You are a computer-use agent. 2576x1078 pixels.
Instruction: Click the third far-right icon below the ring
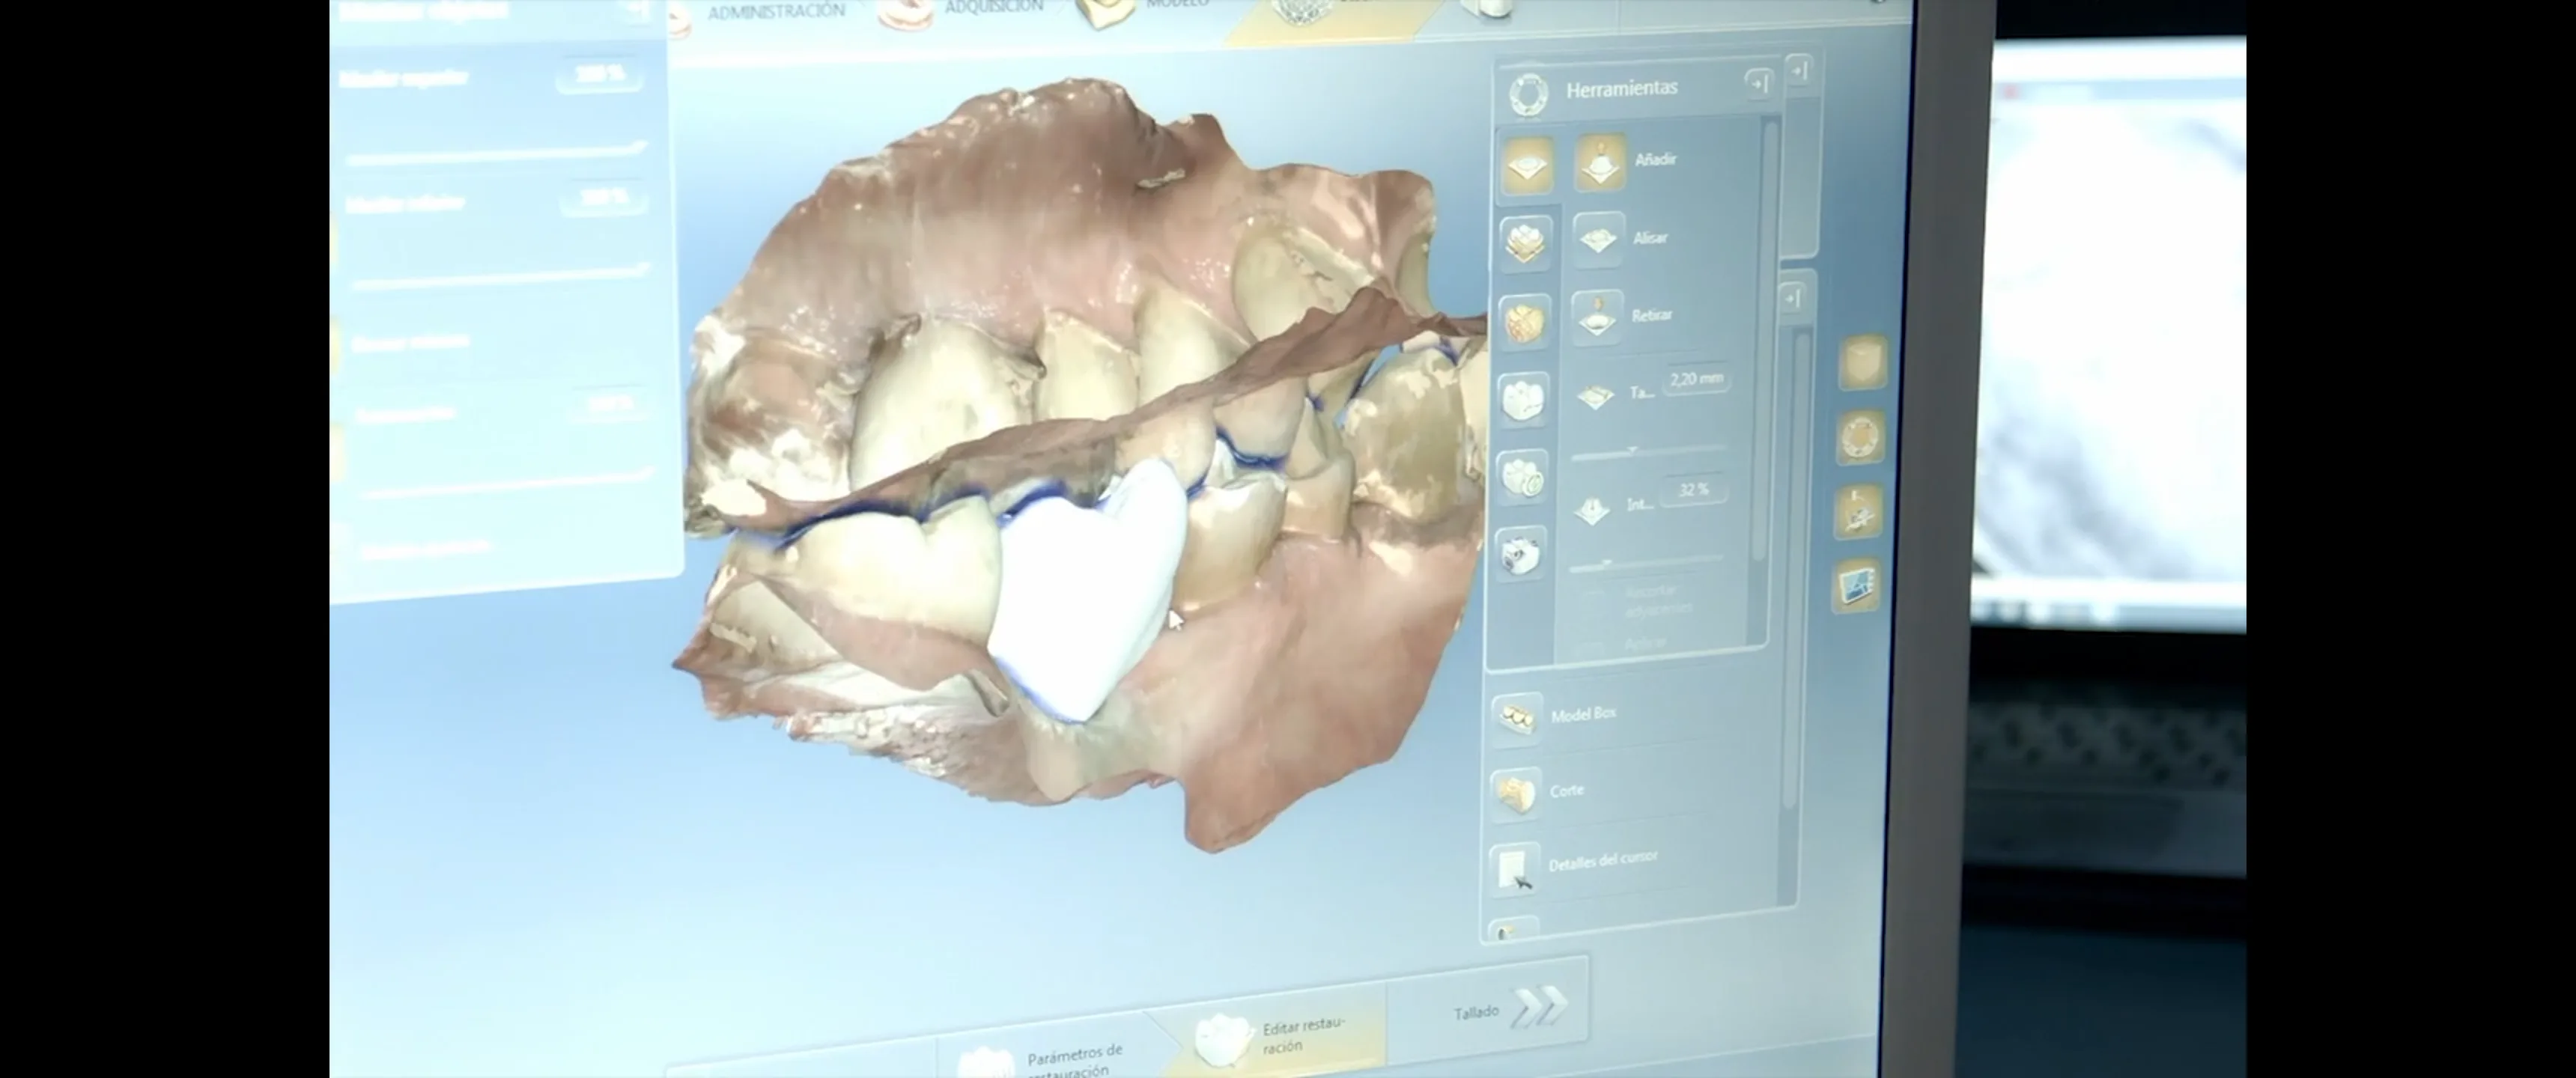coord(1858,511)
